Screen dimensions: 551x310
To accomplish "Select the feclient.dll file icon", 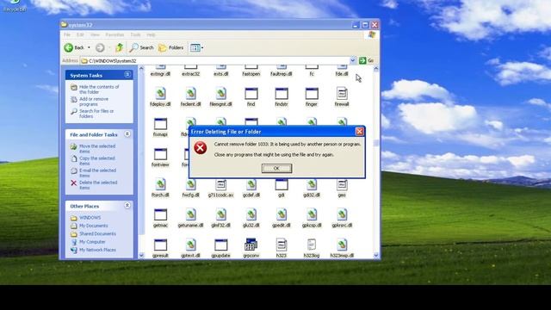I will click(x=190, y=94).
